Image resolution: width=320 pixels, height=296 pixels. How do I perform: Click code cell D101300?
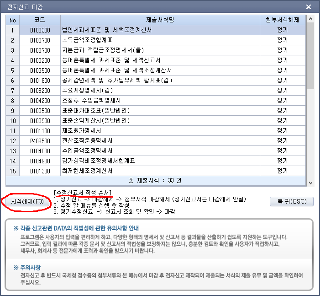pos(40,171)
